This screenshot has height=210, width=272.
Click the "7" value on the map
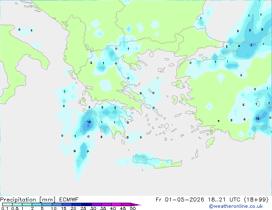pos(251,45)
